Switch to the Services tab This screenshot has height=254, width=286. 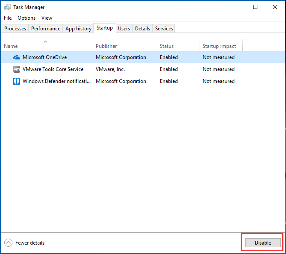click(164, 29)
